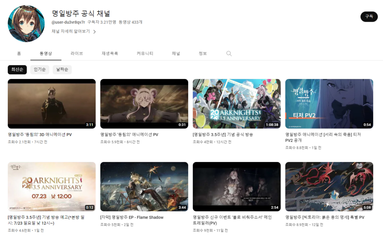383x241 pixels.
Task: Open the 정보 tab
Action: [203, 54]
